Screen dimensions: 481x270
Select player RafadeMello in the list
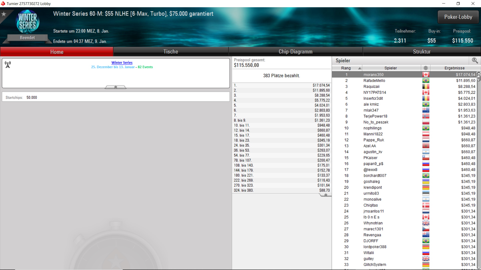374,80
